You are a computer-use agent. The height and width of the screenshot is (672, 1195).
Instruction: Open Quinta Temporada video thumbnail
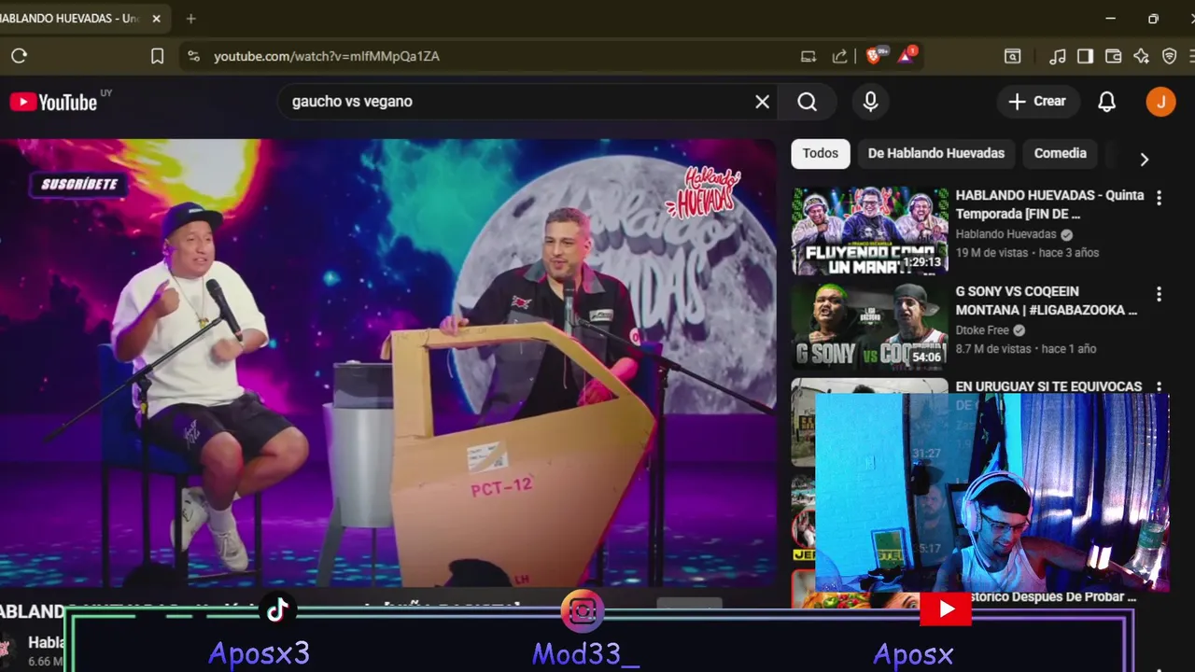point(870,231)
